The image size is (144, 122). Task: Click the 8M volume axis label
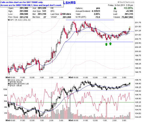[x=5, y=95]
